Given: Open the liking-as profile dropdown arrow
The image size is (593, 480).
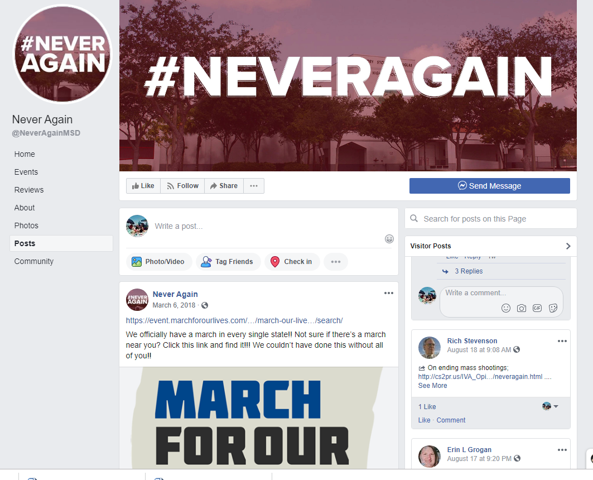Looking at the screenshot, I should [556, 406].
